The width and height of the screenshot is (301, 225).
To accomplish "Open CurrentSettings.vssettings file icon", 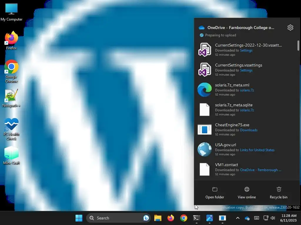I will click(x=205, y=70).
